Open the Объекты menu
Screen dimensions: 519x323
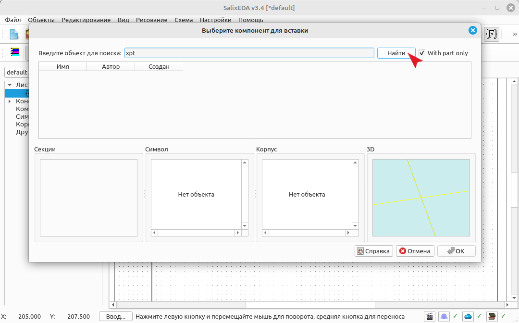tap(41, 20)
